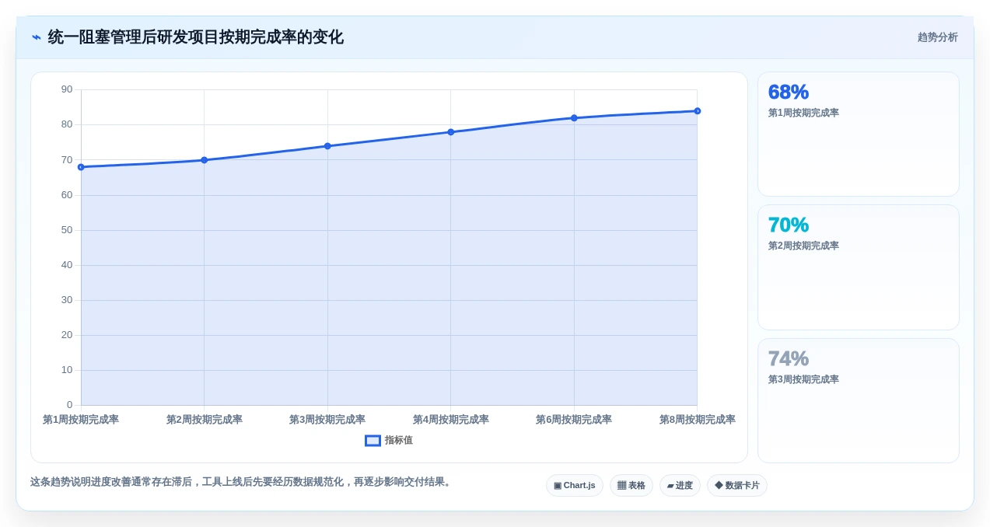Click the y-axis value 0

(x=69, y=405)
